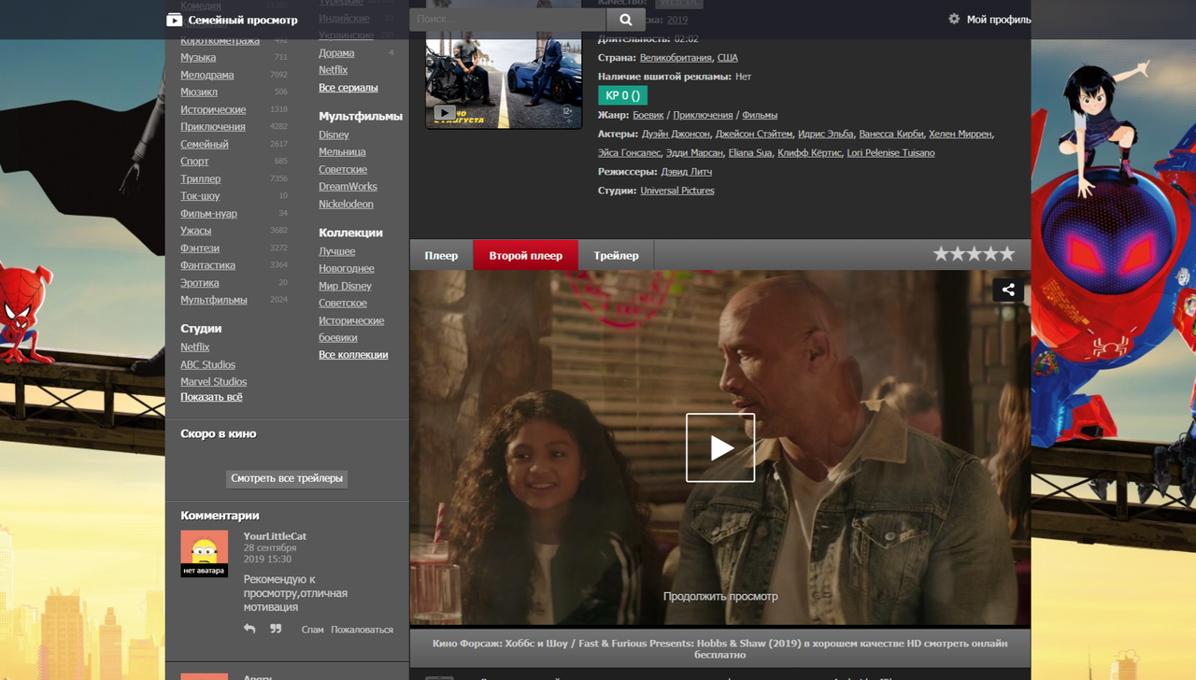Screen dimensions: 1196x680
Task: Open Мой профиль menu
Action: tap(999, 20)
